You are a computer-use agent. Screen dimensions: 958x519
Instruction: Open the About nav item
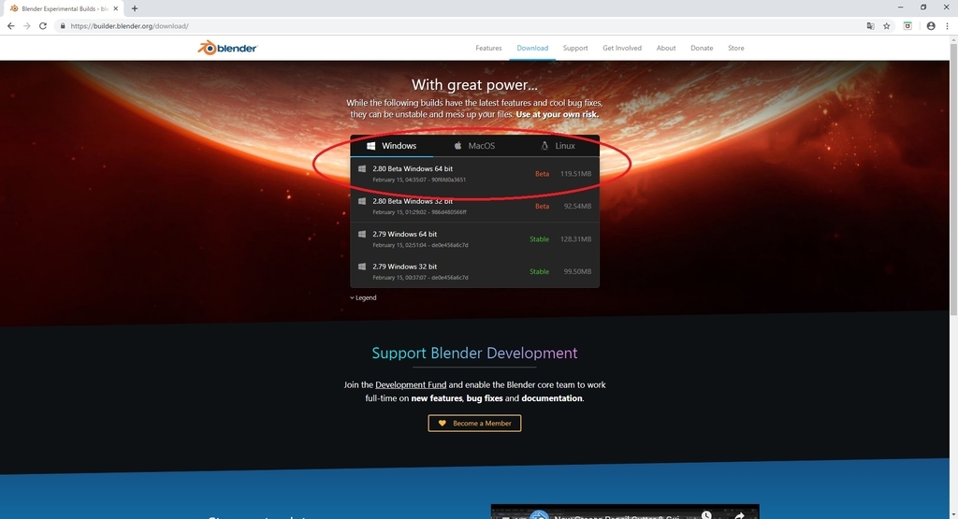pos(666,48)
